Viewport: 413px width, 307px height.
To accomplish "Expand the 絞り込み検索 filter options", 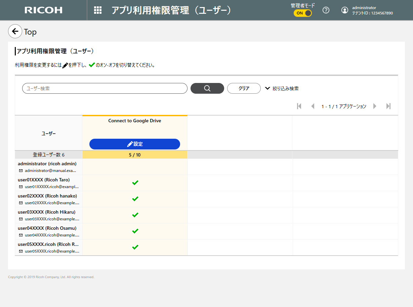I will tap(282, 88).
